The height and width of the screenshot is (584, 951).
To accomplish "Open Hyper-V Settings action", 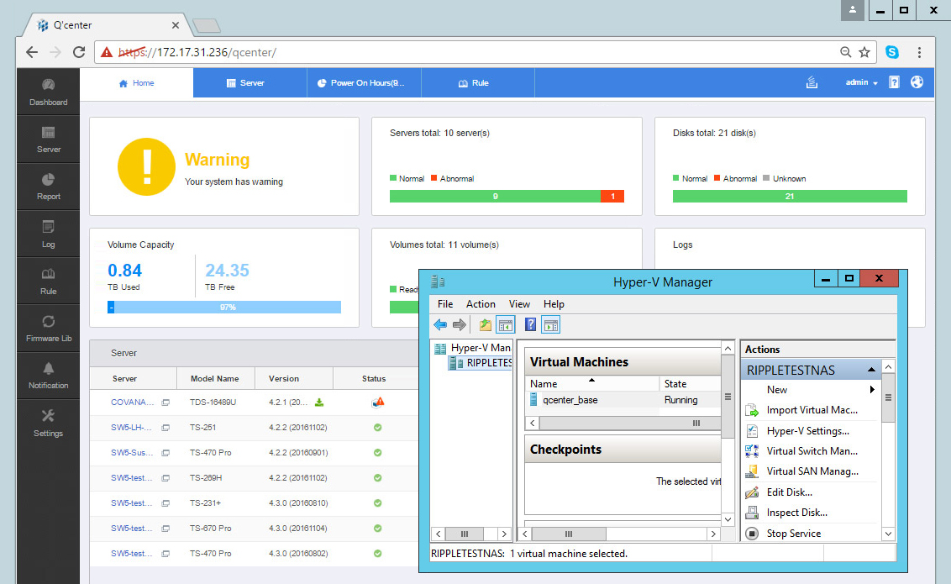I will [x=808, y=431].
